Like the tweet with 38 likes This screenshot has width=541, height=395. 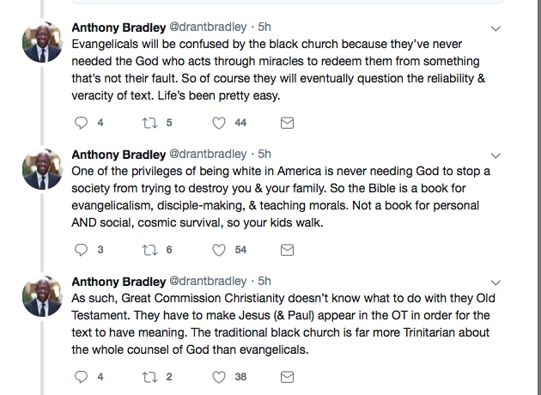pos(219,376)
